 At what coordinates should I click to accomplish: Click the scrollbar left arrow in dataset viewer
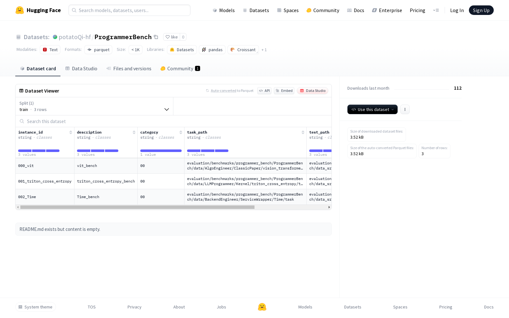18,207
